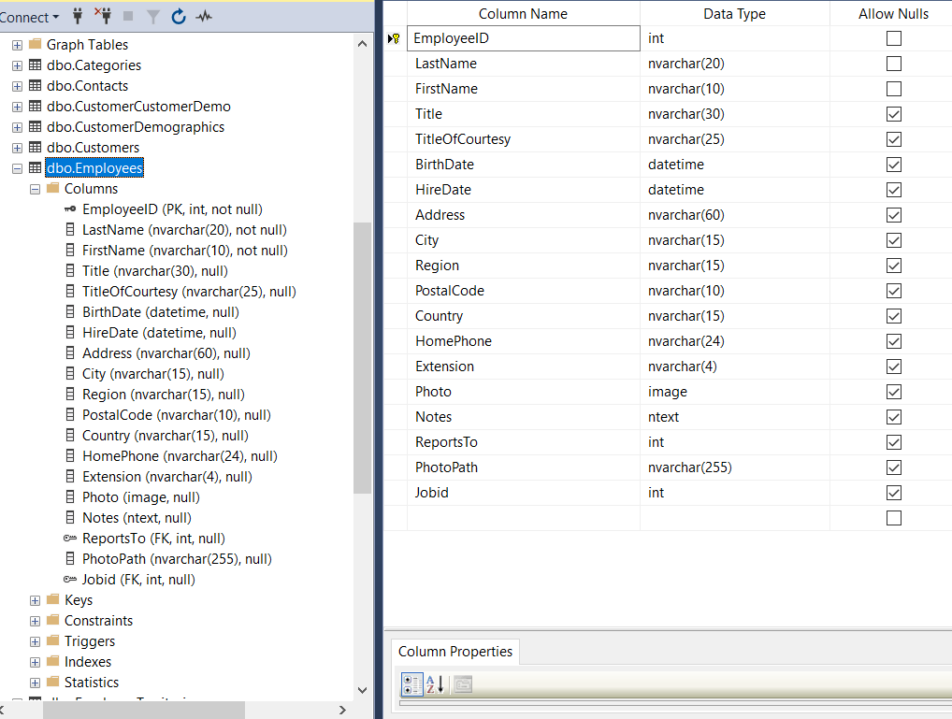This screenshot has height=719, width=952.
Task: Uncheck Allow Nulls for Title
Action: click(x=894, y=114)
